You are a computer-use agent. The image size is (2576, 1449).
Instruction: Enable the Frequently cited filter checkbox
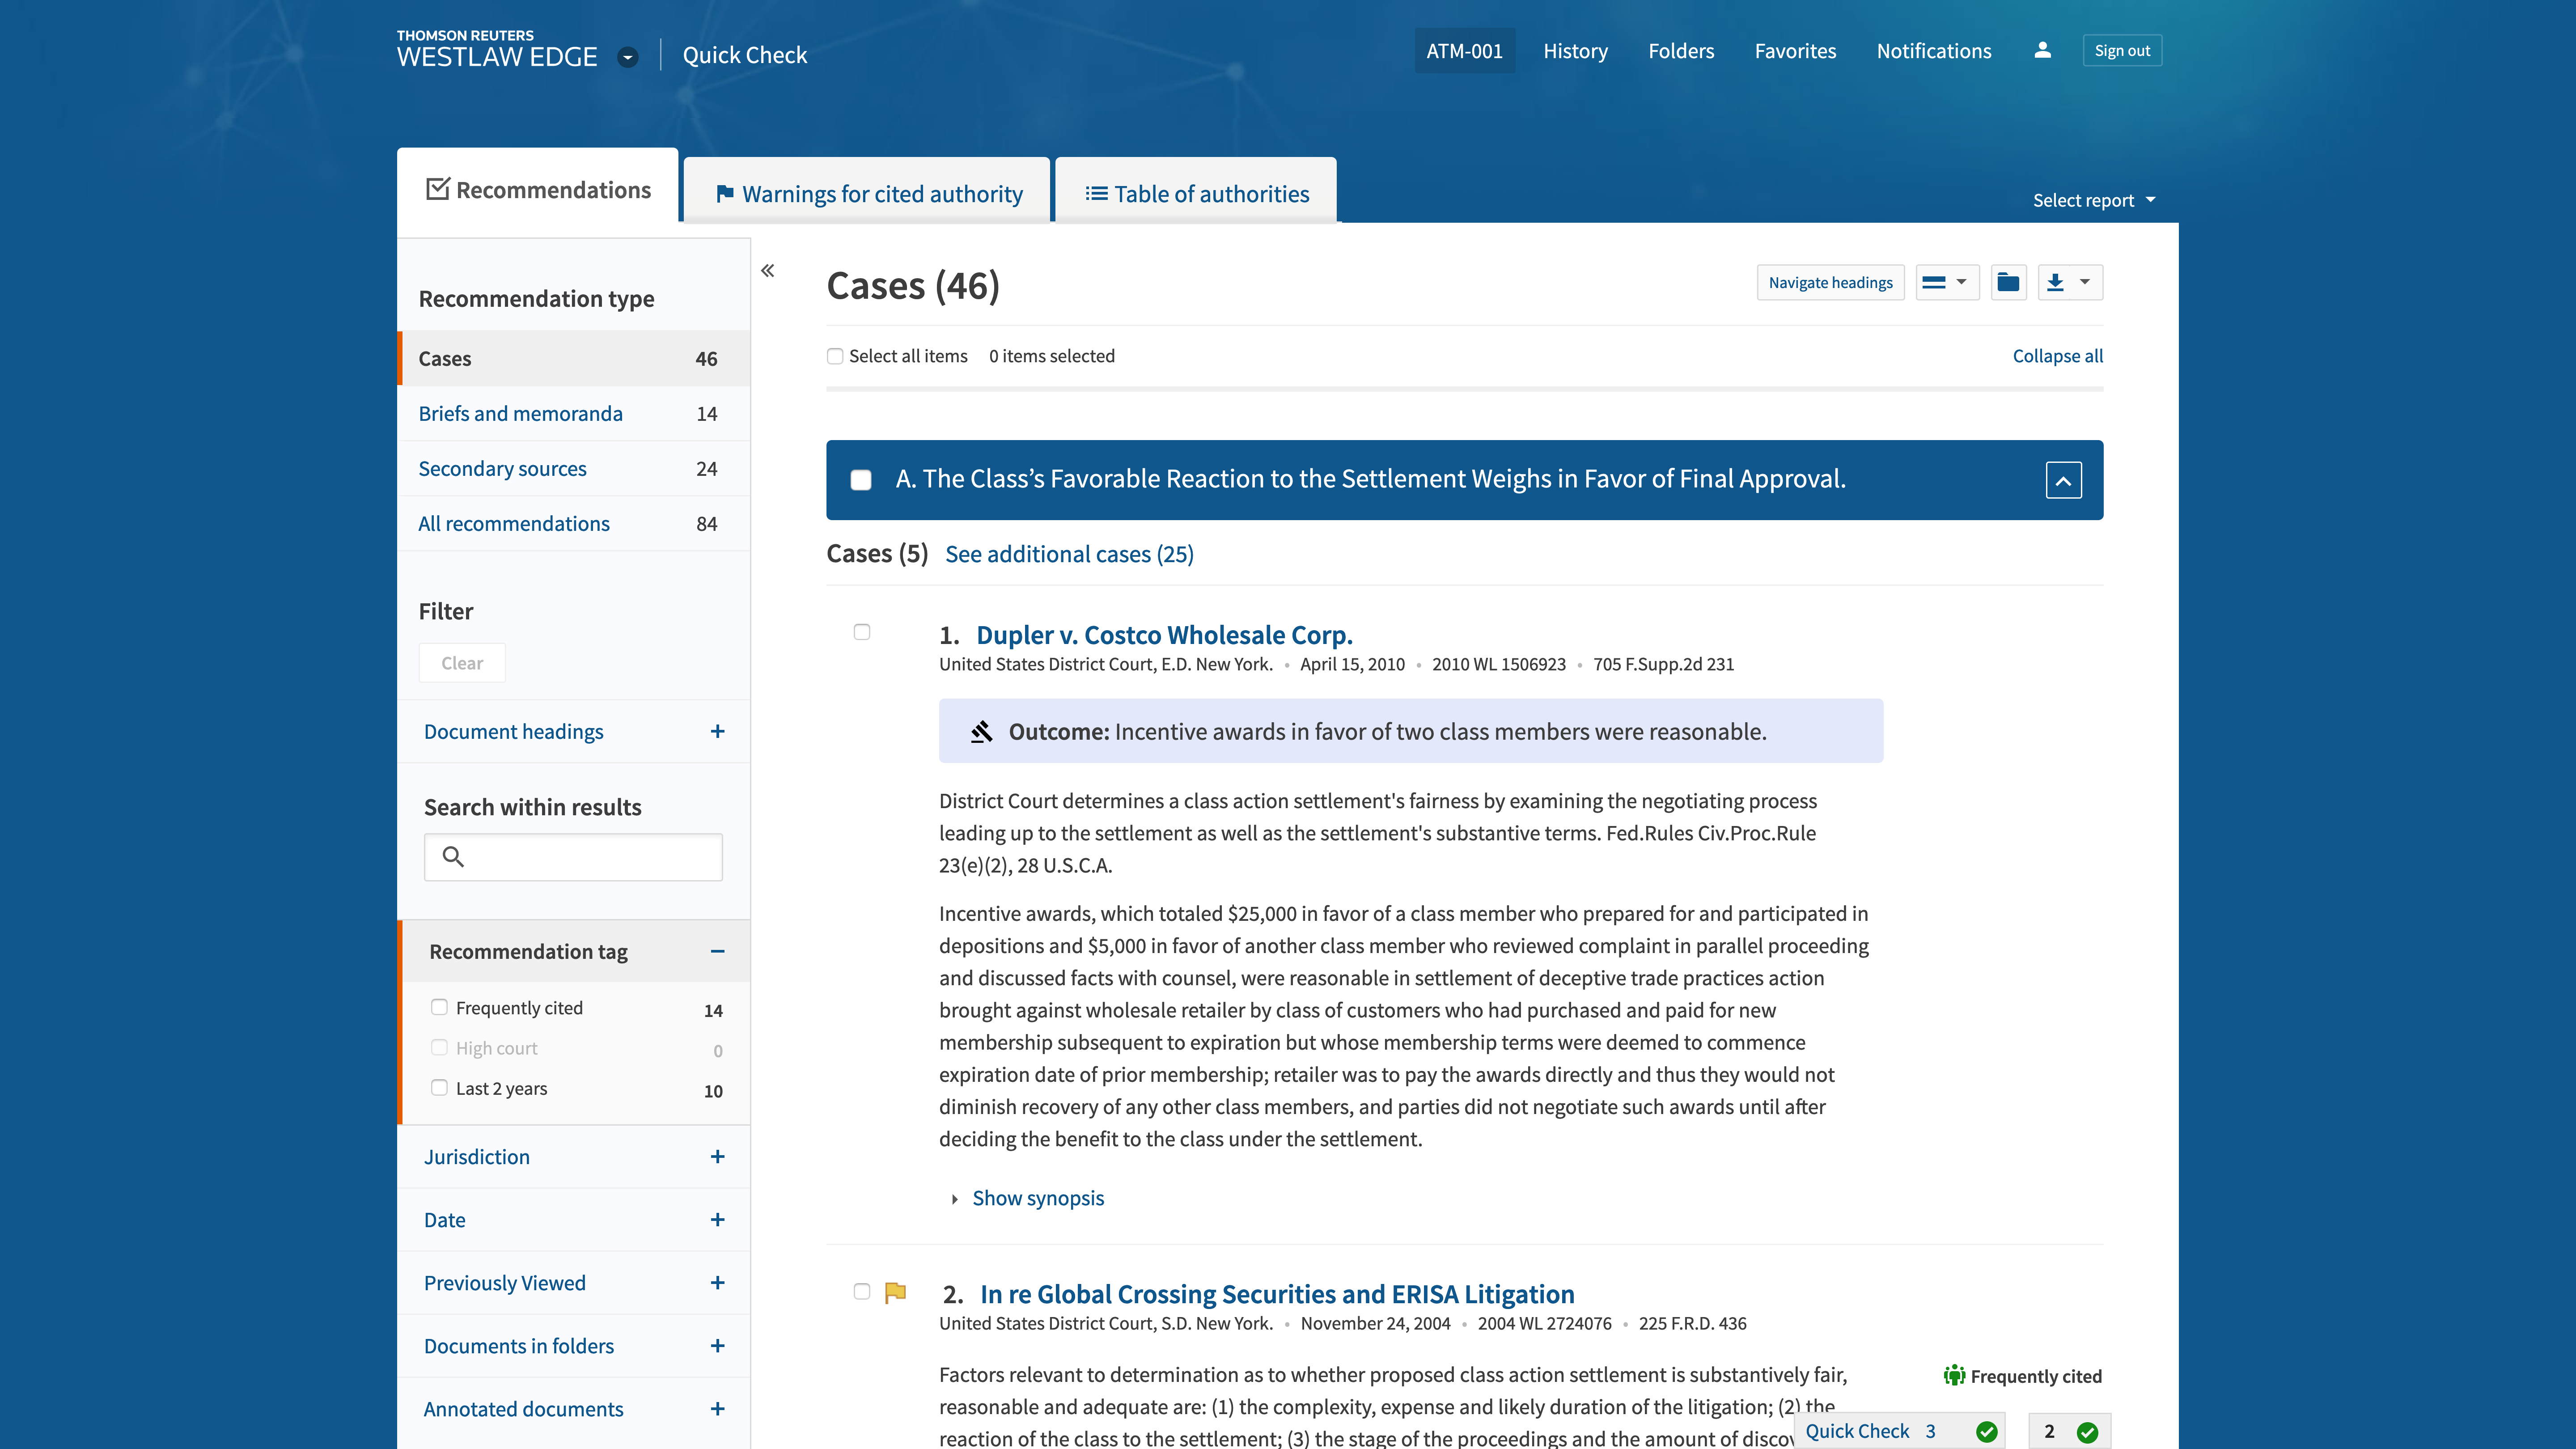point(439,1007)
